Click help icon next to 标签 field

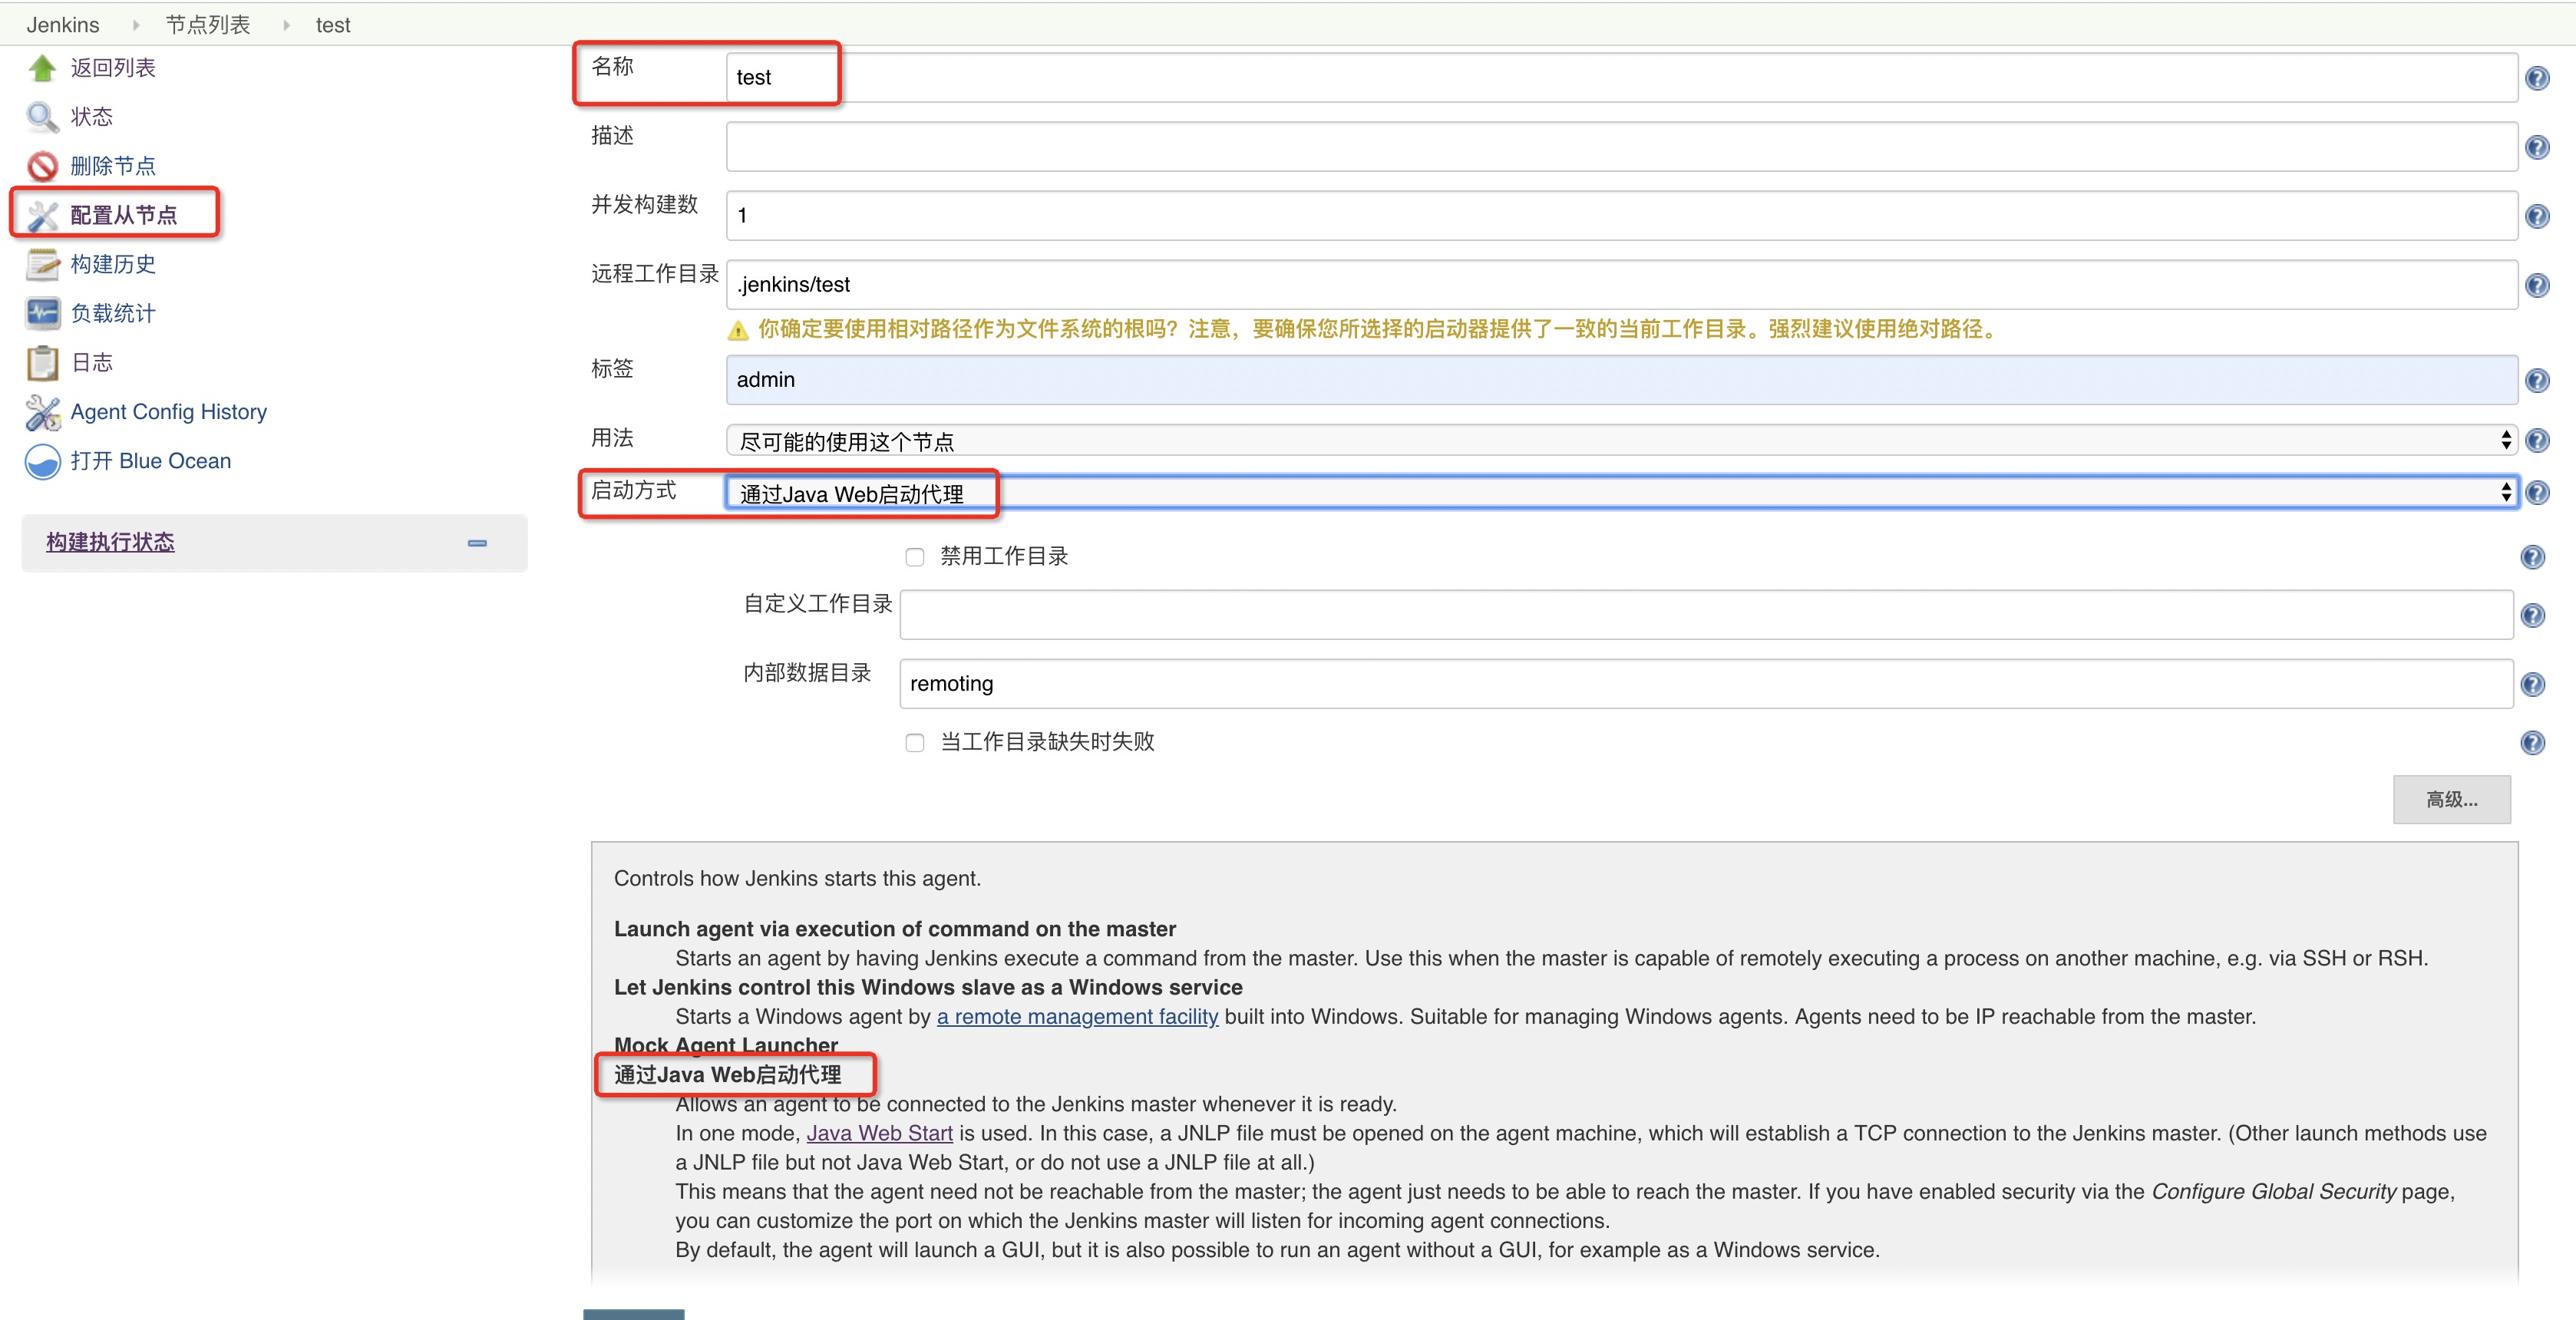click(2536, 380)
